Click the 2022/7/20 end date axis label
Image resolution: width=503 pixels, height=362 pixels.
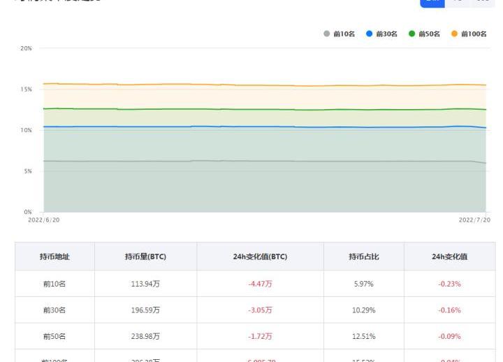point(474,220)
